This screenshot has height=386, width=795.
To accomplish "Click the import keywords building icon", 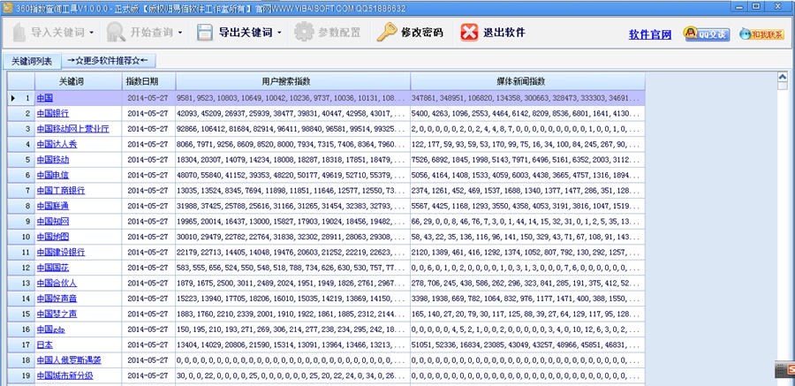I will (19, 33).
